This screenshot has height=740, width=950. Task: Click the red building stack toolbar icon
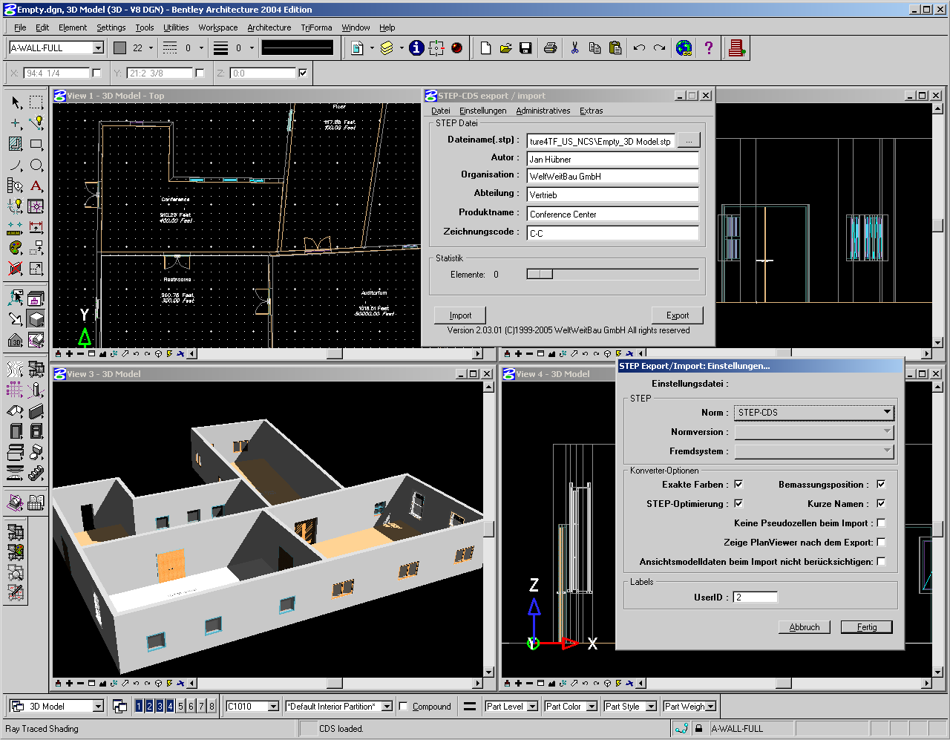[736, 48]
